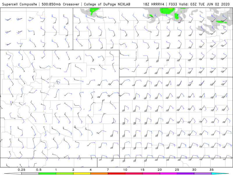Click the legend value 1

(x=56, y=170)
